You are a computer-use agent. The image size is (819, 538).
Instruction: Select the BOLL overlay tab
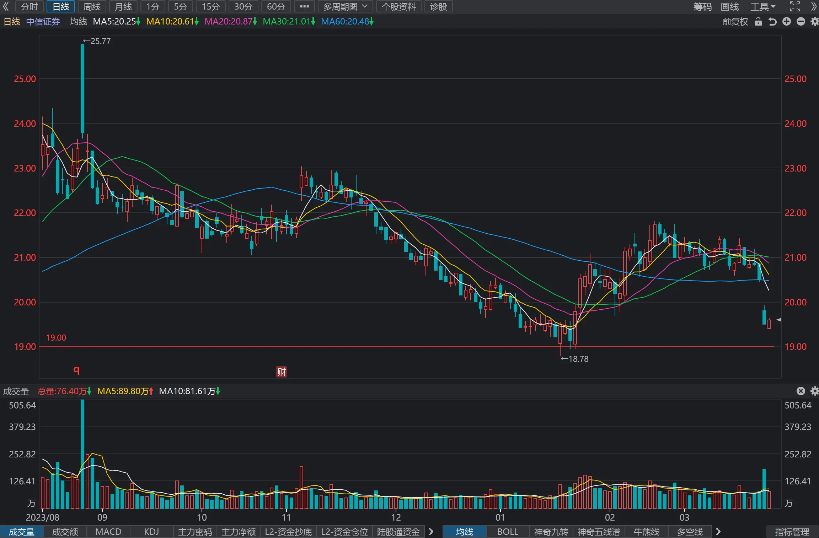click(x=508, y=532)
